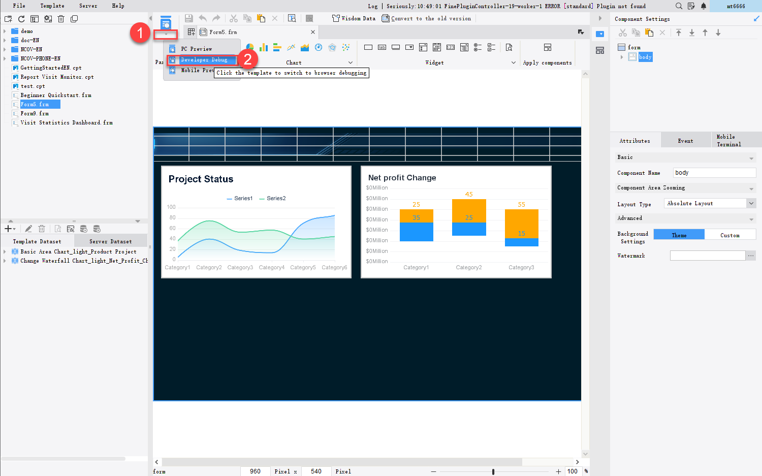Click the Component Name input field

click(x=714, y=173)
